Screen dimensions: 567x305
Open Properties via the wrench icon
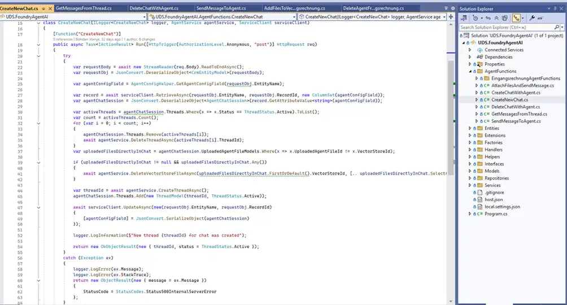(532, 18)
